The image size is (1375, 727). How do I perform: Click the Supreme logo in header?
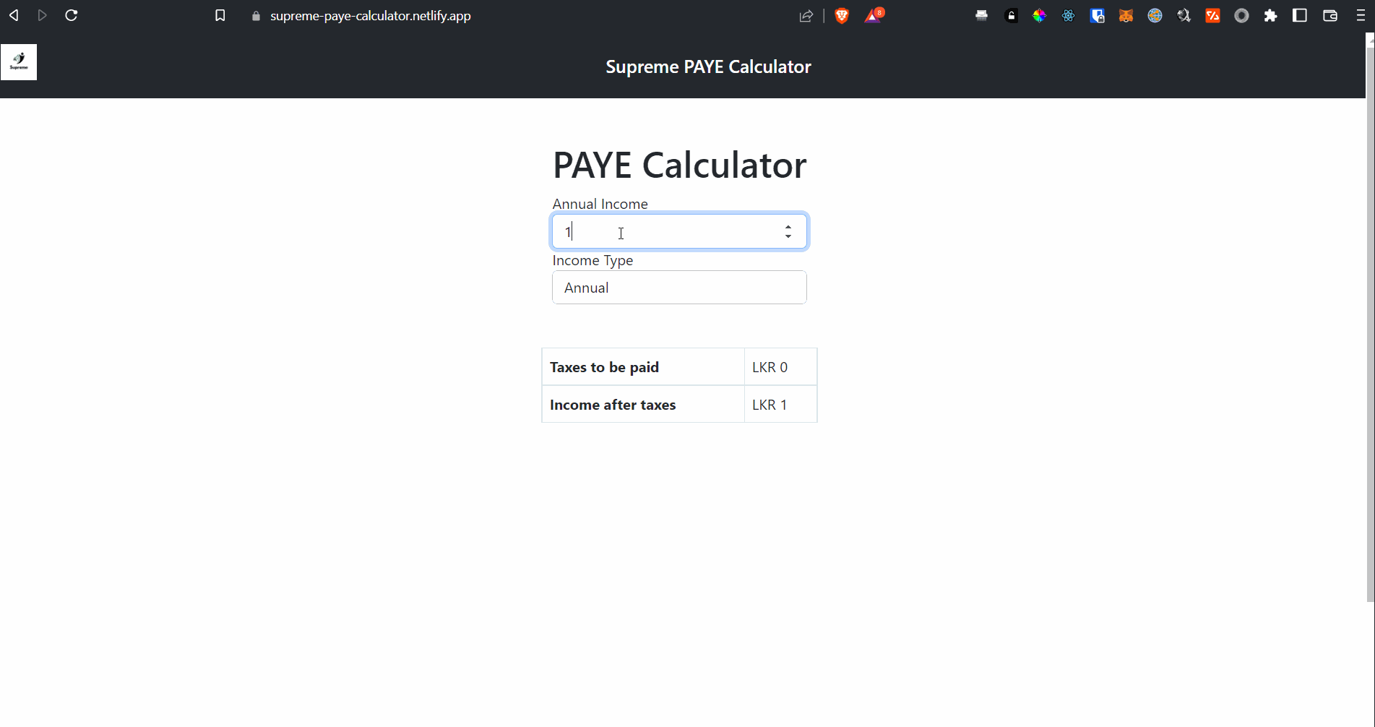(x=19, y=62)
